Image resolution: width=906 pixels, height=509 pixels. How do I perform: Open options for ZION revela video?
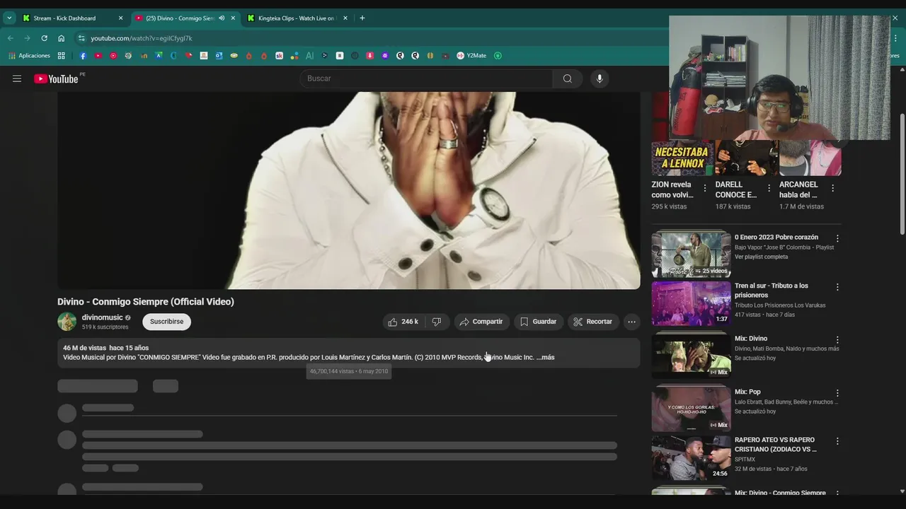[704, 188]
